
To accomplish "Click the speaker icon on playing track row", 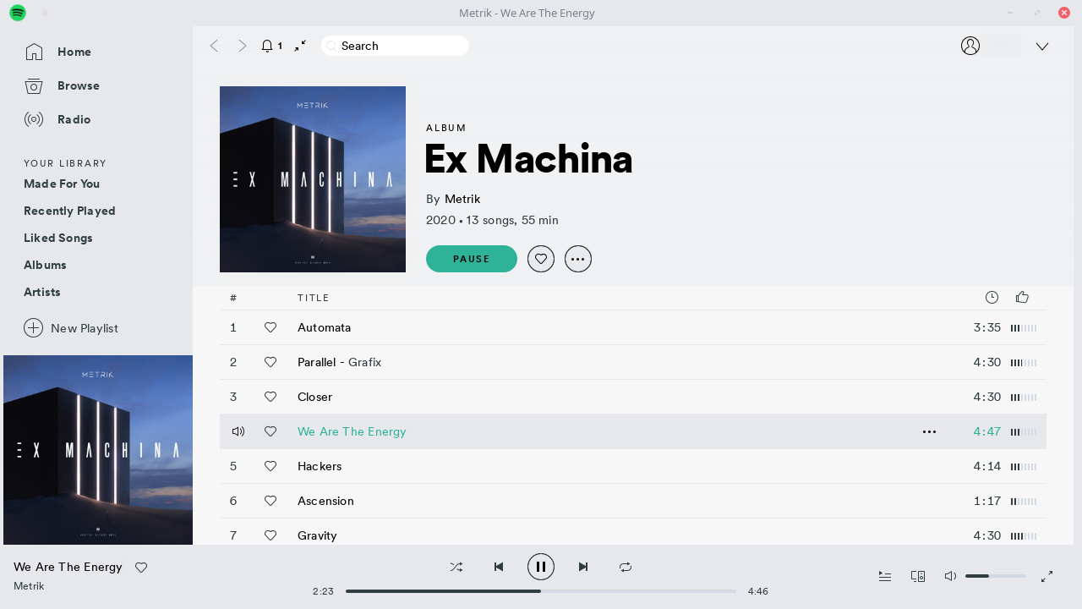I will (x=238, y=431).
